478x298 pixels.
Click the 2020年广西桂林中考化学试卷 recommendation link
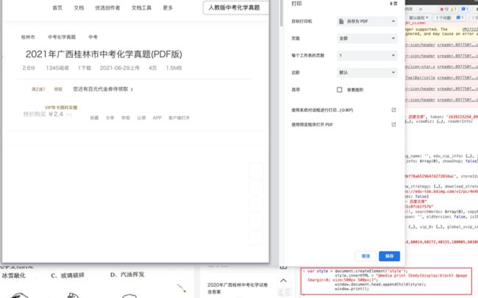pos(238,288)
